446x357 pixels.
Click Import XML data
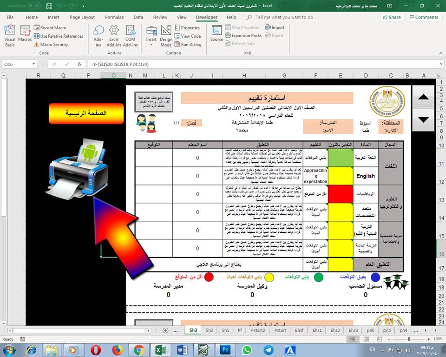click(x=275, y=27)
